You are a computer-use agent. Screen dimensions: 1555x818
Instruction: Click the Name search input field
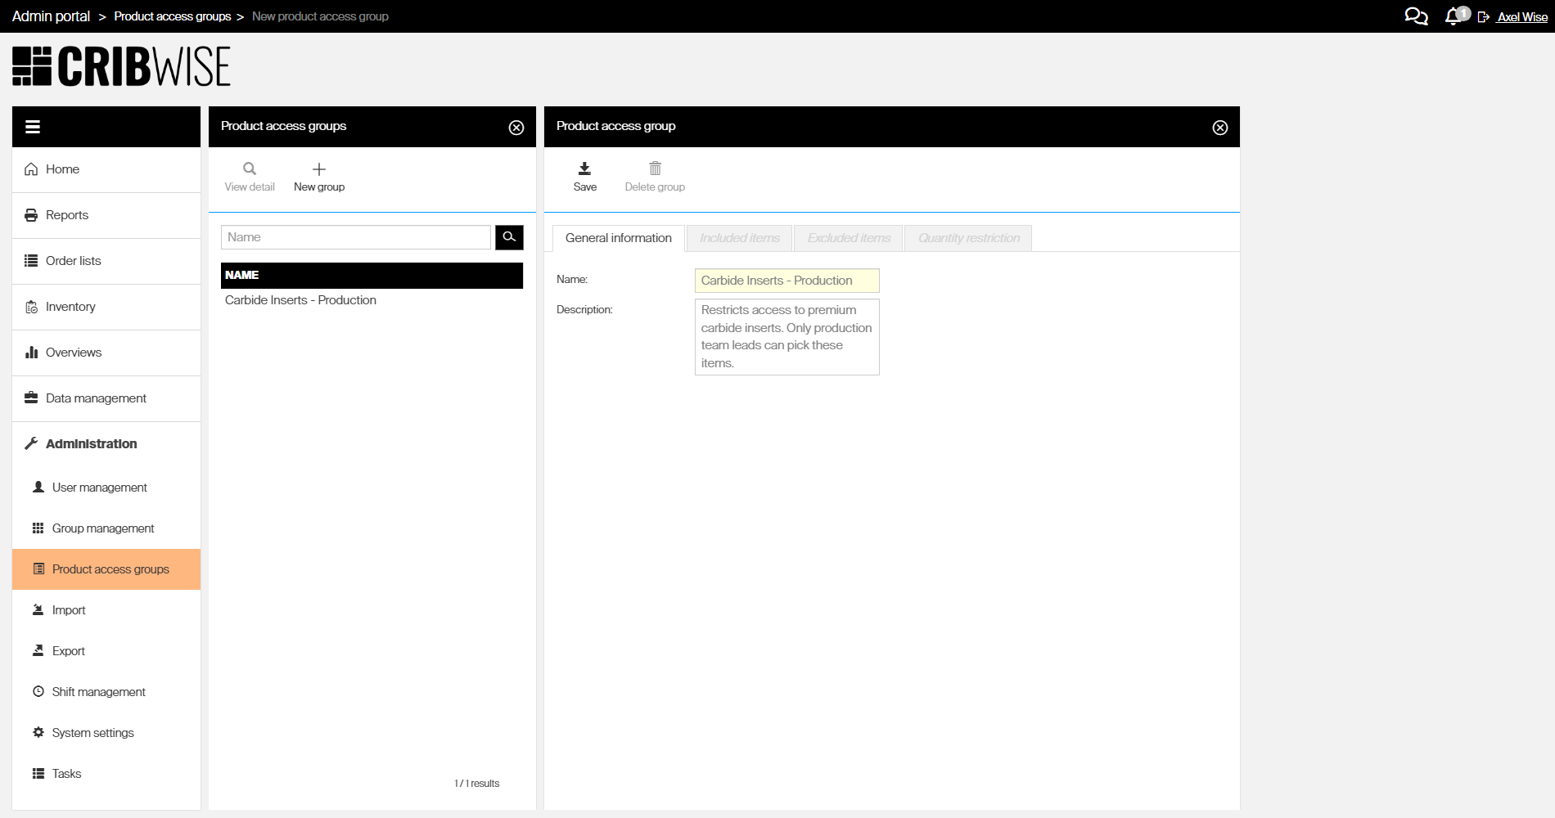(x=356, y=237)
